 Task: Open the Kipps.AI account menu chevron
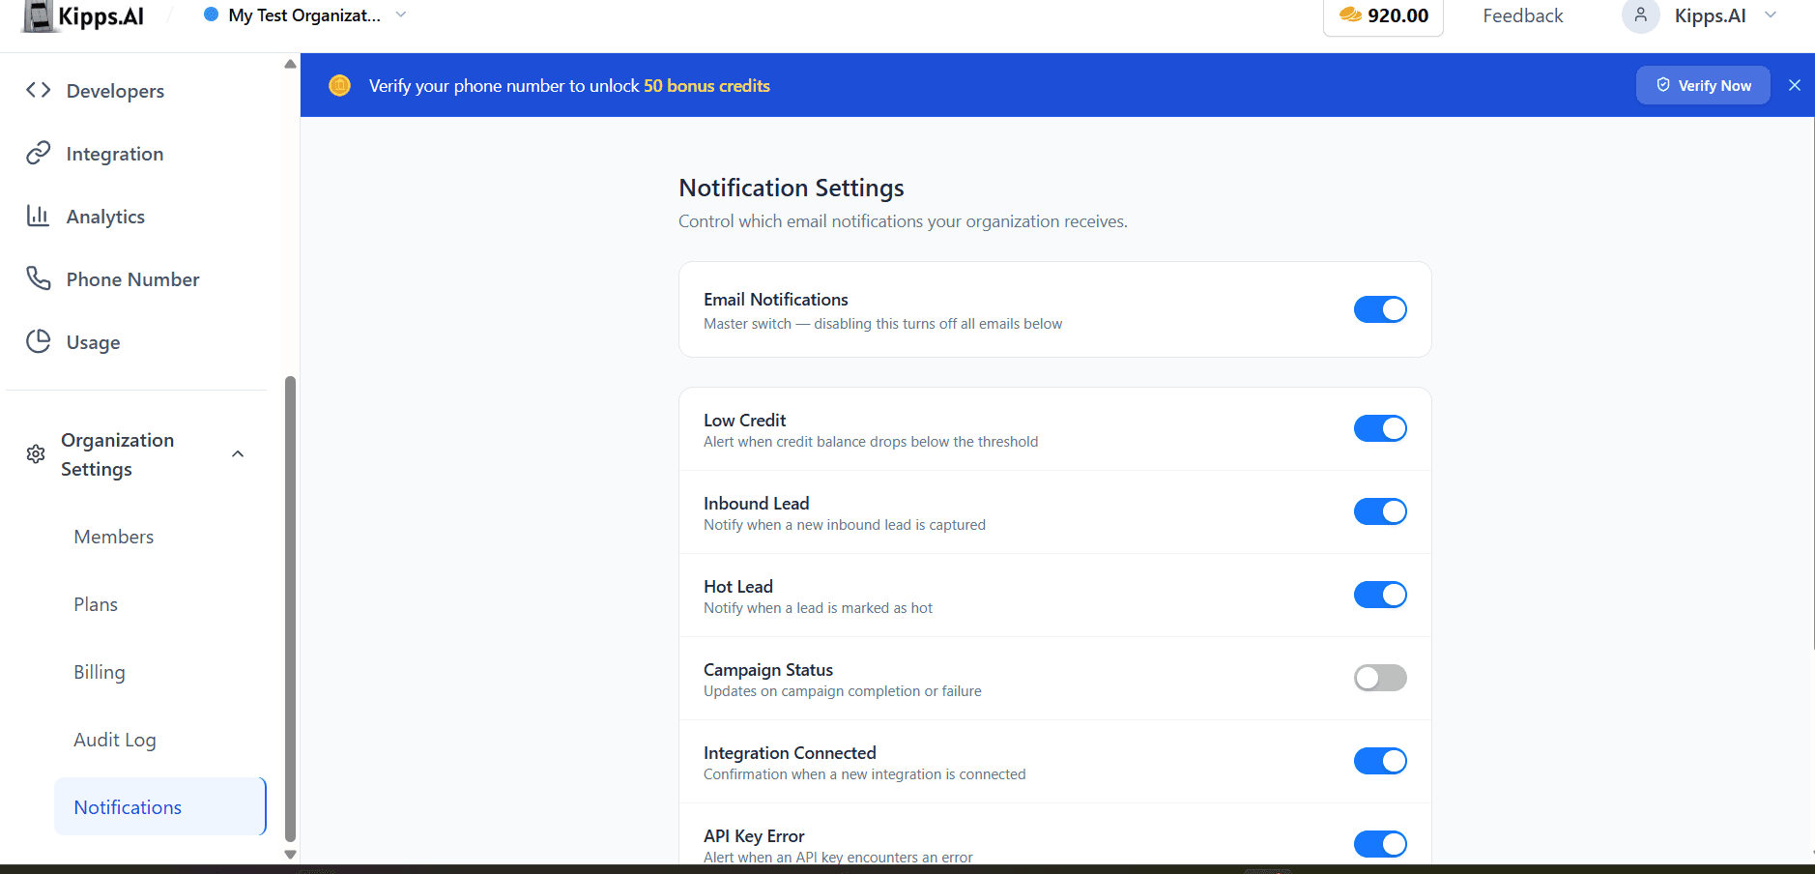1771,15
